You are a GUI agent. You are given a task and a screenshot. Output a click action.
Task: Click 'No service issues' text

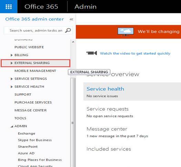coord(102,96)
